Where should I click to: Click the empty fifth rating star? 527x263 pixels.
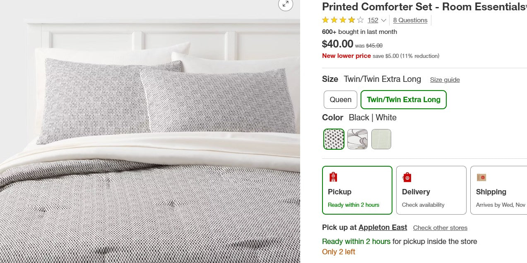click(x=360, y=20)
